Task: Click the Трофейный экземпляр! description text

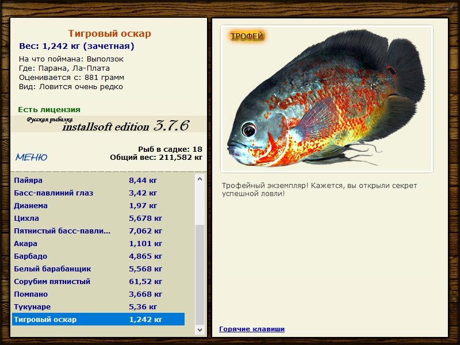Action: pos(319,190)
